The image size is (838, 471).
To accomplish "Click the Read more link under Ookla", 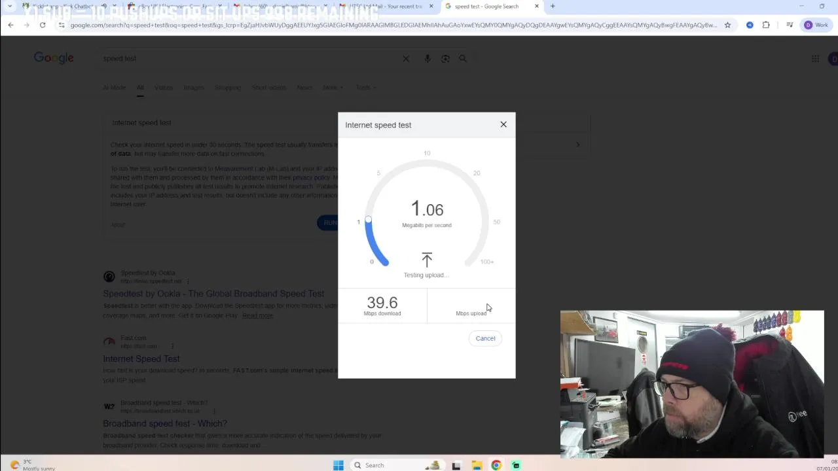I will [x=257, y=315].
